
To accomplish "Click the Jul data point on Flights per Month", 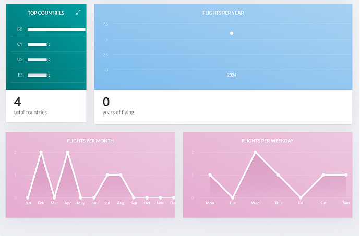I will click(107, 175).
